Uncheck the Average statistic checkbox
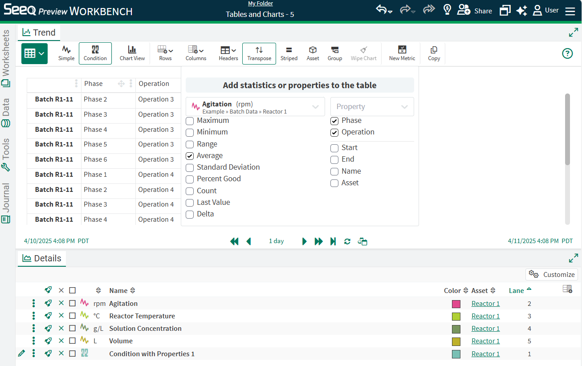The width and height of the screenshot is (582, 366). (x=190, y=156)
